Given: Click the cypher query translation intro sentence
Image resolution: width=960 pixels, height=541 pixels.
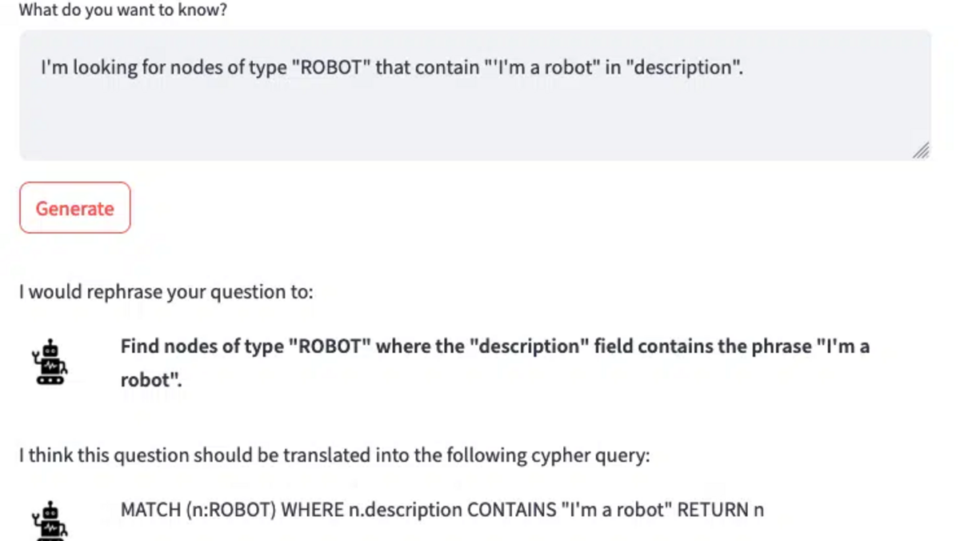Looking at the screenshot, I should [x=334, y=456].
